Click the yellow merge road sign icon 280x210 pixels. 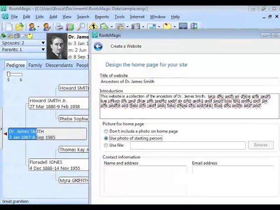click(93, 26)
